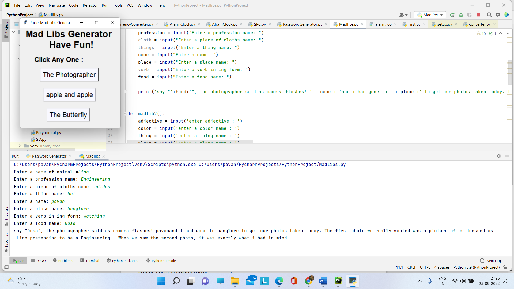Click The Butterfly button in Mad Libs window
Viewport: 514px width, 289px height.
[68, 115]
